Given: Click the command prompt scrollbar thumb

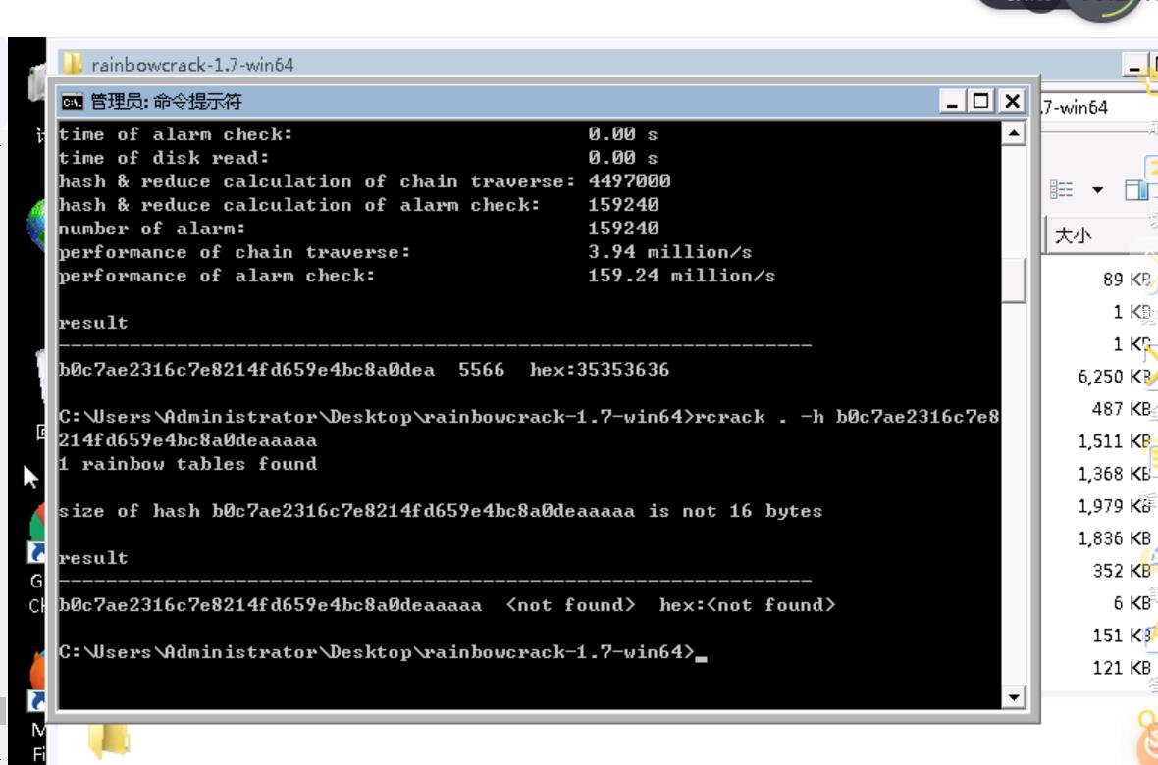Looking at the screenshot, I should pos(1013,280).
